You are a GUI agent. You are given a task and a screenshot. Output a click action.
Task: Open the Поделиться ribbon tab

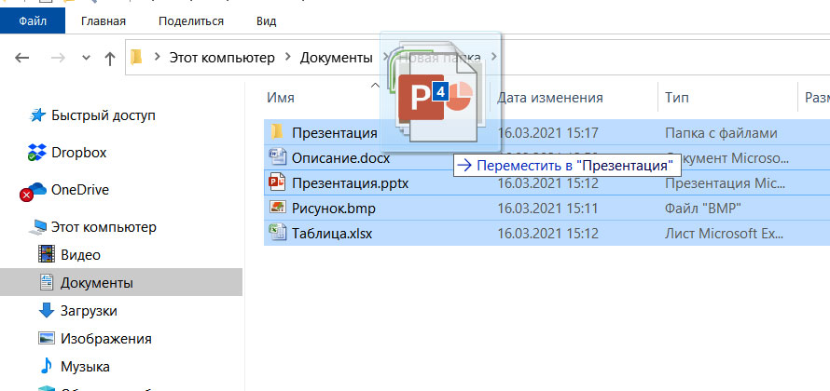coord(191,21)
